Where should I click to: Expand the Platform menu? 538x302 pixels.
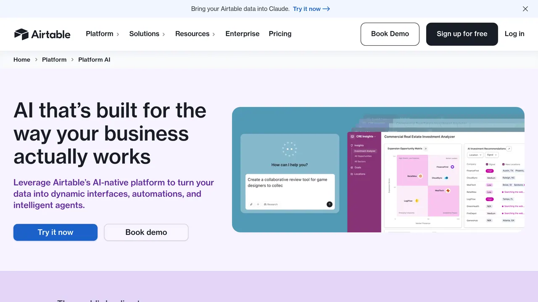coord(103,34)
